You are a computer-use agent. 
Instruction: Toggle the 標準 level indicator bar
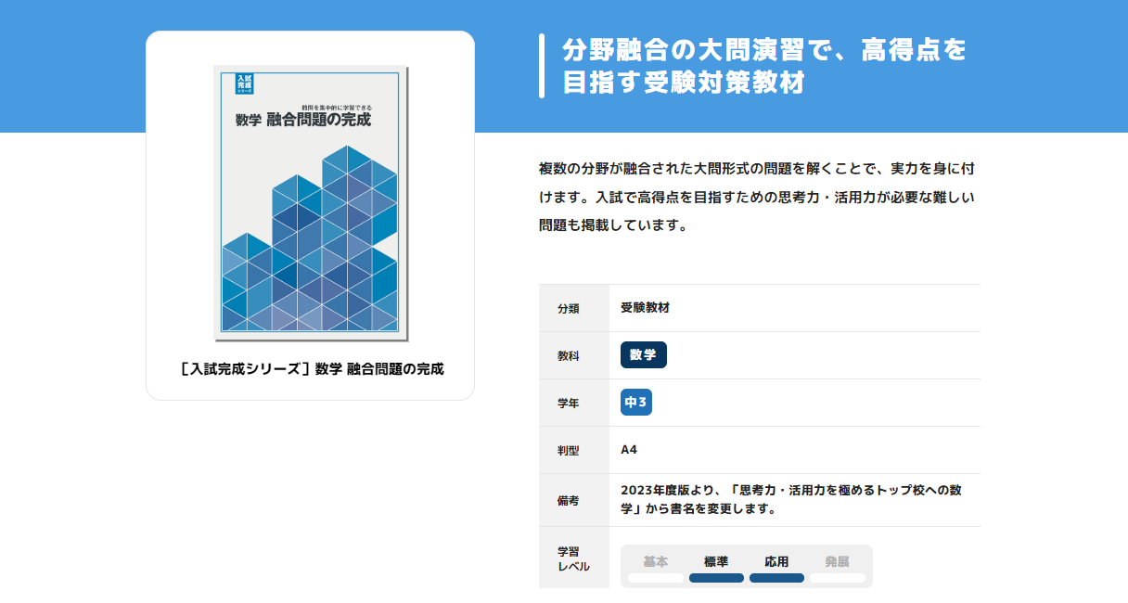click(714, 576)
